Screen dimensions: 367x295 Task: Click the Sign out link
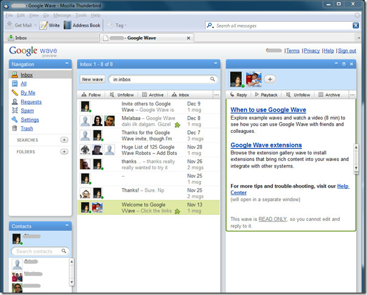click(x=347, y=51)
